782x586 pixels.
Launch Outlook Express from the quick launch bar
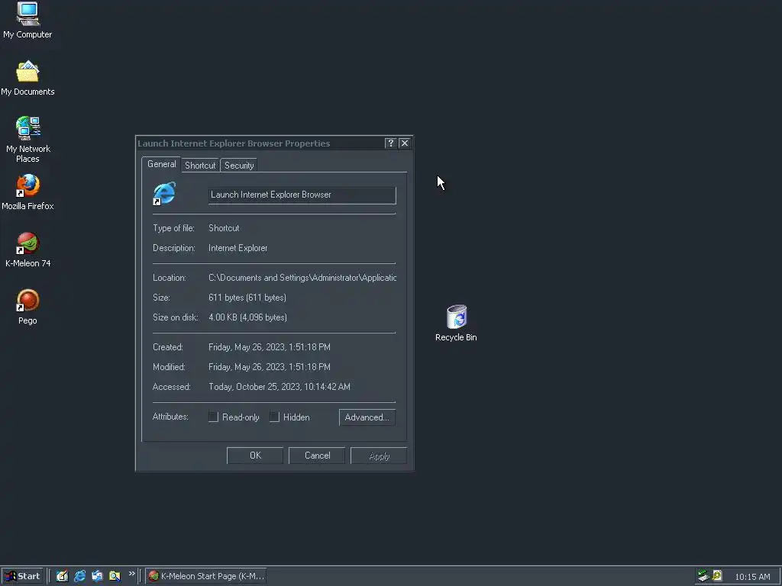(97, 576)
